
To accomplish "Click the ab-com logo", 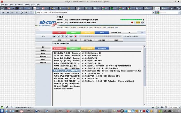I will coord(48,23).
